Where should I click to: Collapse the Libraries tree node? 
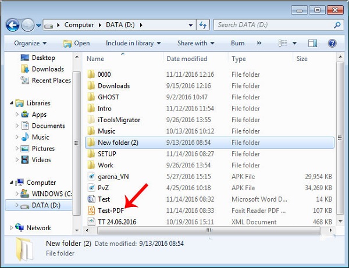[12, 103]
